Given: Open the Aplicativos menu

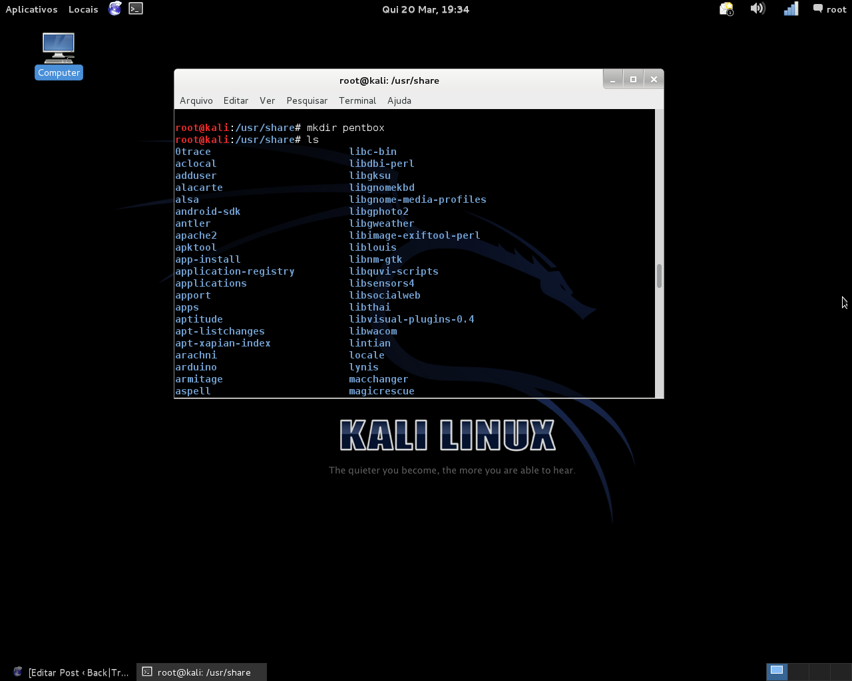Looking at the screenshot, I should (31, 9).
